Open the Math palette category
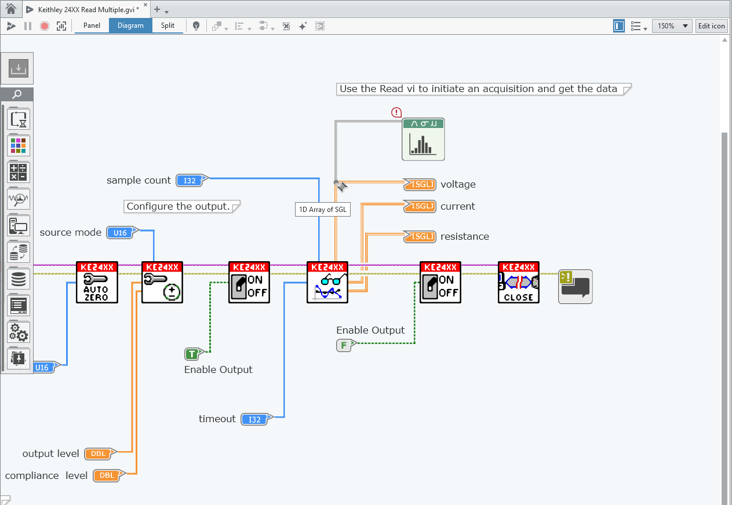This screenshot has height=505, width=732. 19,173
